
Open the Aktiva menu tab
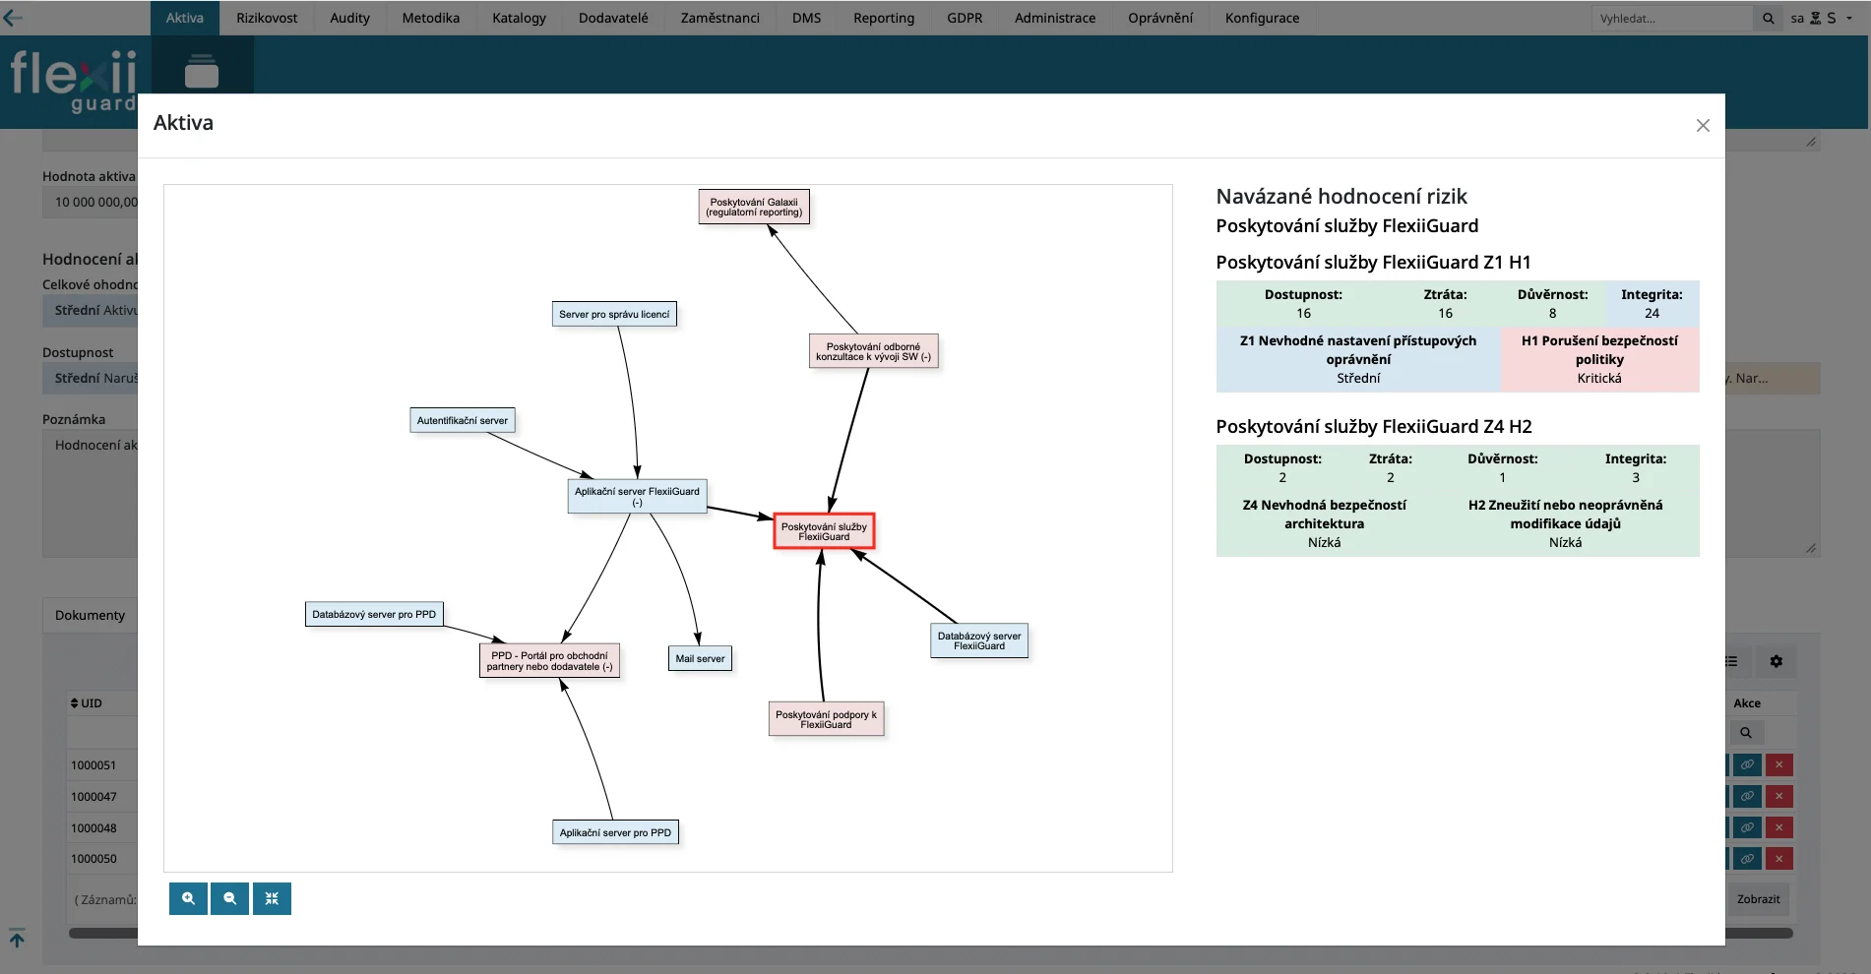[x=185, y=18]
